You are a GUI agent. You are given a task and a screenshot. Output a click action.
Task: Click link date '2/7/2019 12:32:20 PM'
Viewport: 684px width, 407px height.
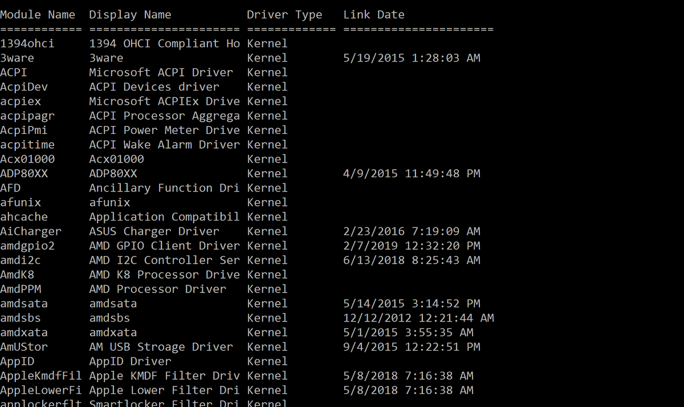click(x=412, y=246)
